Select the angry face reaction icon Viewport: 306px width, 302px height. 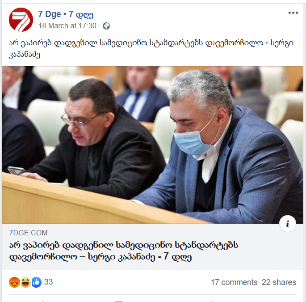(x=14, y=282)
